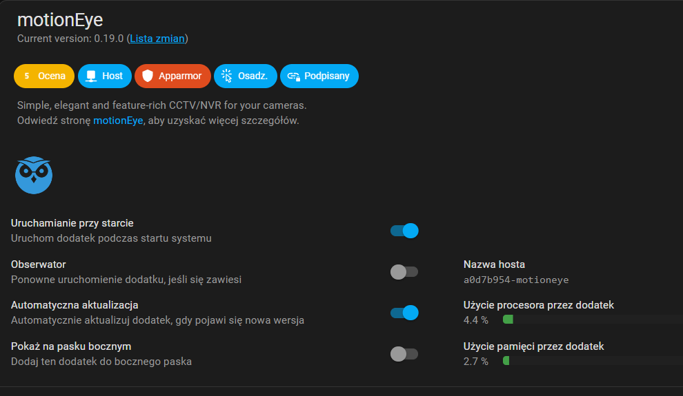This screenshot has height=396, width=683.
Task: Click the 2.7 % memory value
Action: (475, 362)
